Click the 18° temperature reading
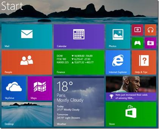Screen dimensions: 159x129 [65, 86]
